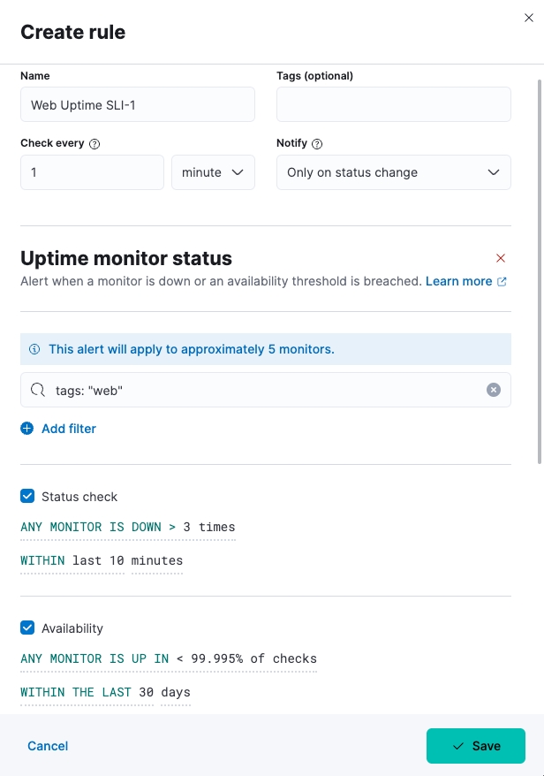Uncheck the Availability checkbox
The height and width of the screenshot is (776, 544).
27,628
